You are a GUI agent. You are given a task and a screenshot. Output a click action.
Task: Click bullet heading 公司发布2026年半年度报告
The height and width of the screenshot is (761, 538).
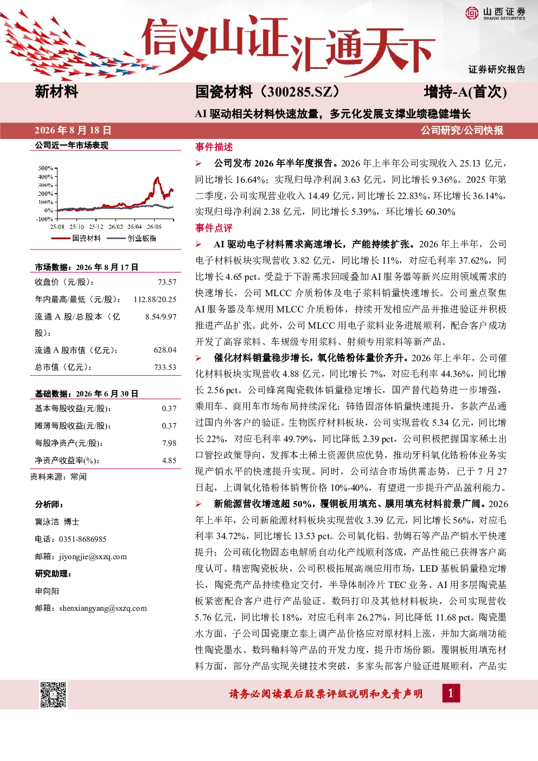click(x=277, y=163)
